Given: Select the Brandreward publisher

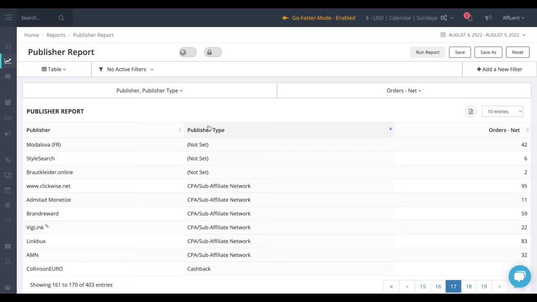Looking at the screenshot, I should [x=42, y=213].
